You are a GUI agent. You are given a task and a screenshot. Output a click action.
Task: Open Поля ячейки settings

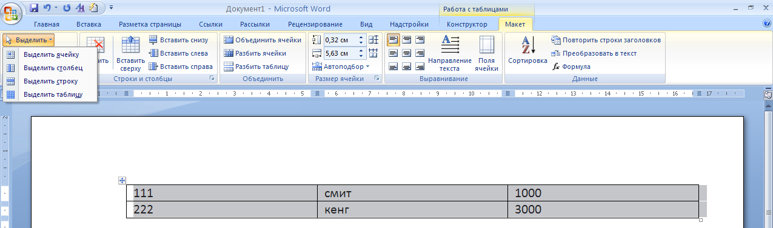(x=486, y=53)
